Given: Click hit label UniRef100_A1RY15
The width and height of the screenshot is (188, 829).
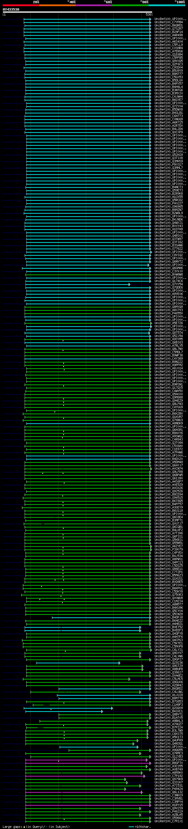Looking at the screenshot, I should click(x=169, y=805).
